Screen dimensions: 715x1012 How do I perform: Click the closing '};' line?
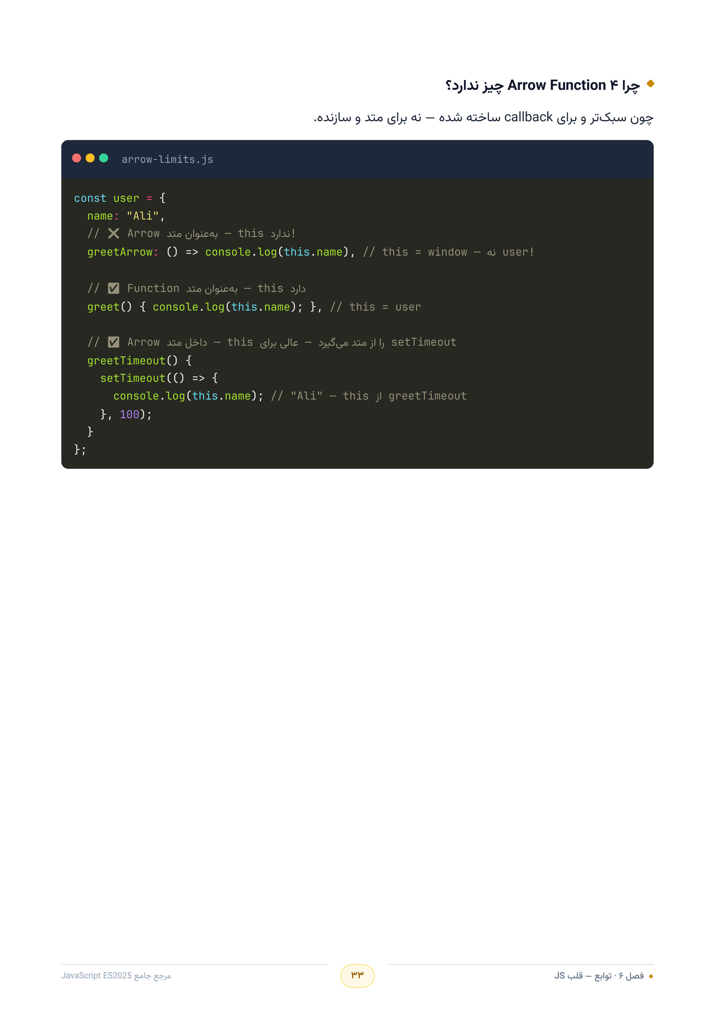tap(80, 450)
